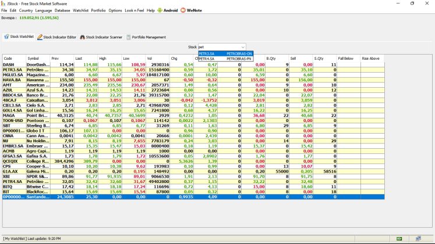This screenshot has width=435, height=244.
Task: Sort by the S.Qty column header
Action: [x=324, y=58]
